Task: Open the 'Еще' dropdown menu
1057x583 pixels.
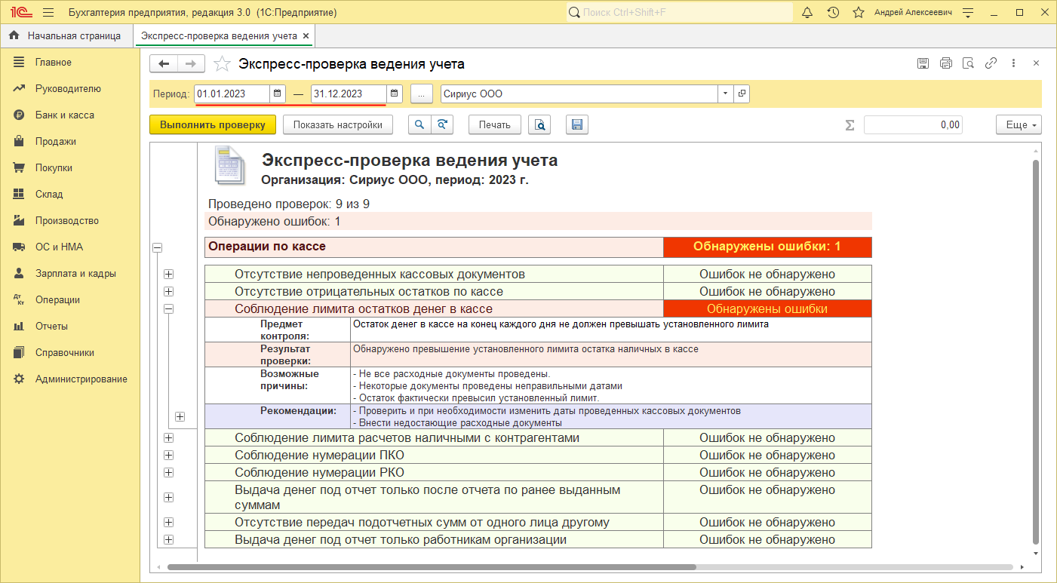Action: click(1019, 125)
